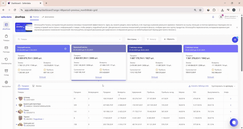Sort by Маржа column header

click(x=181, y=92)
